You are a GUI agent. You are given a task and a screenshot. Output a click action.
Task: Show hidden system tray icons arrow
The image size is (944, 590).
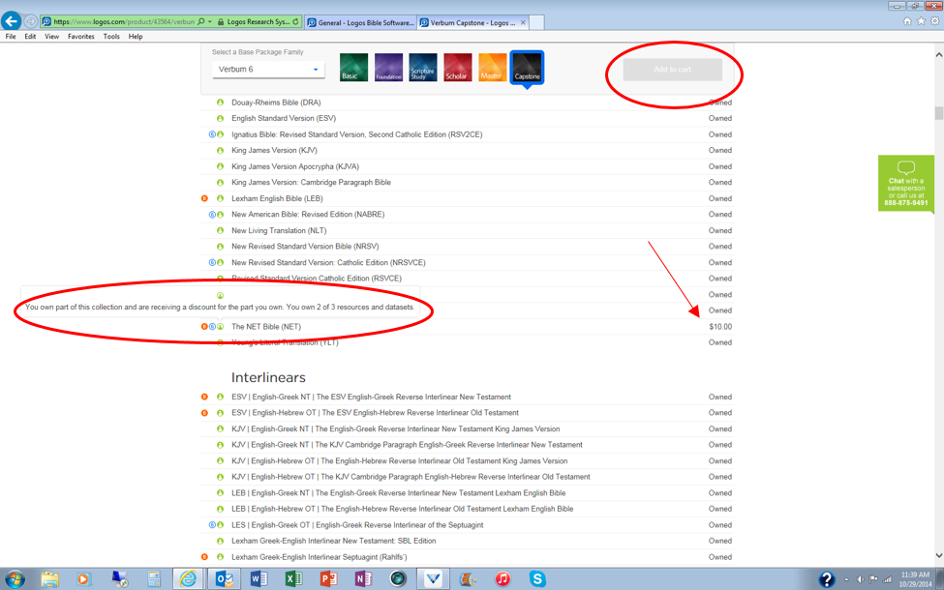846,579
